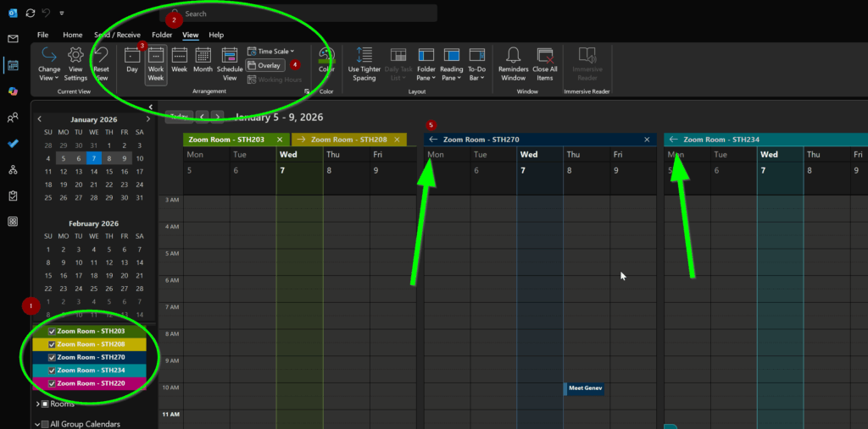This screenshot has height=429, width=868.
Task: Uncheck Zoom Room - STH203 calendar
Action: tap(52, 332)
